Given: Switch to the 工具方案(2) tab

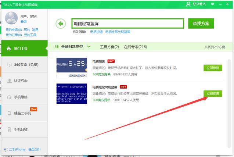Looking at the screenshot, I should (x=109, y=47).
